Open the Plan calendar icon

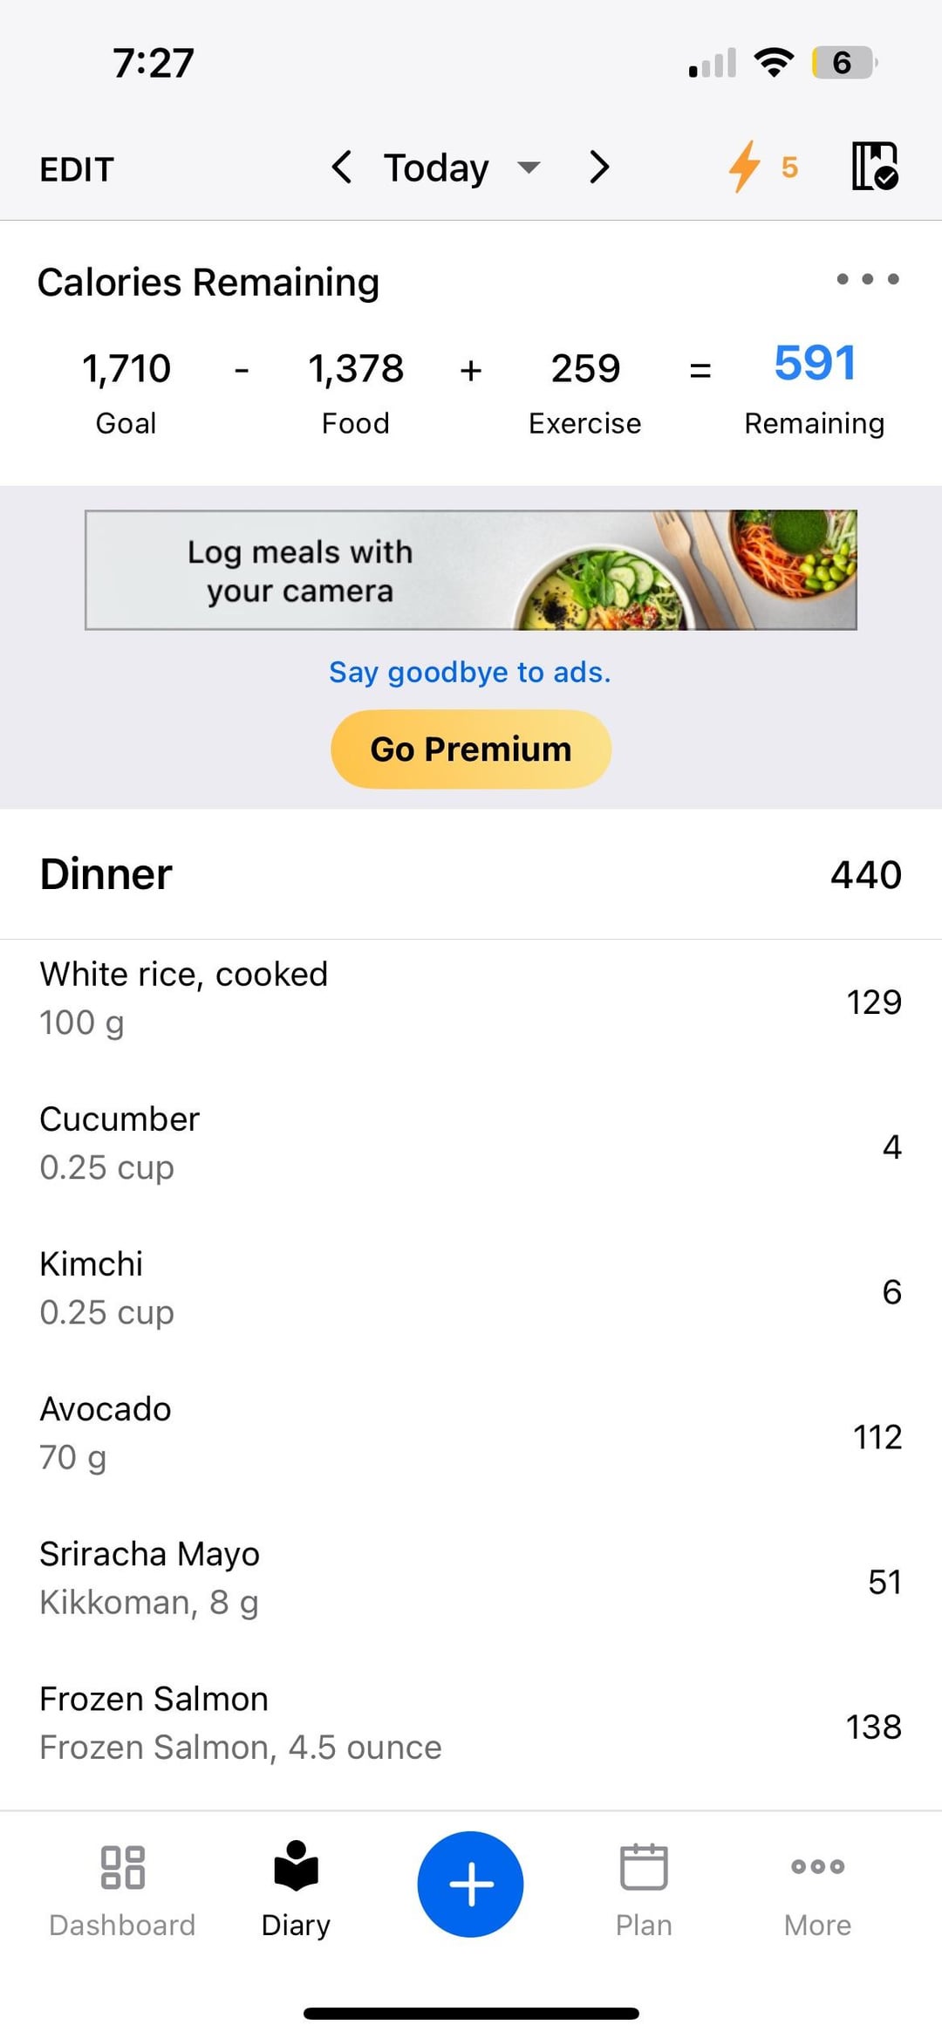coord(644,1867)
